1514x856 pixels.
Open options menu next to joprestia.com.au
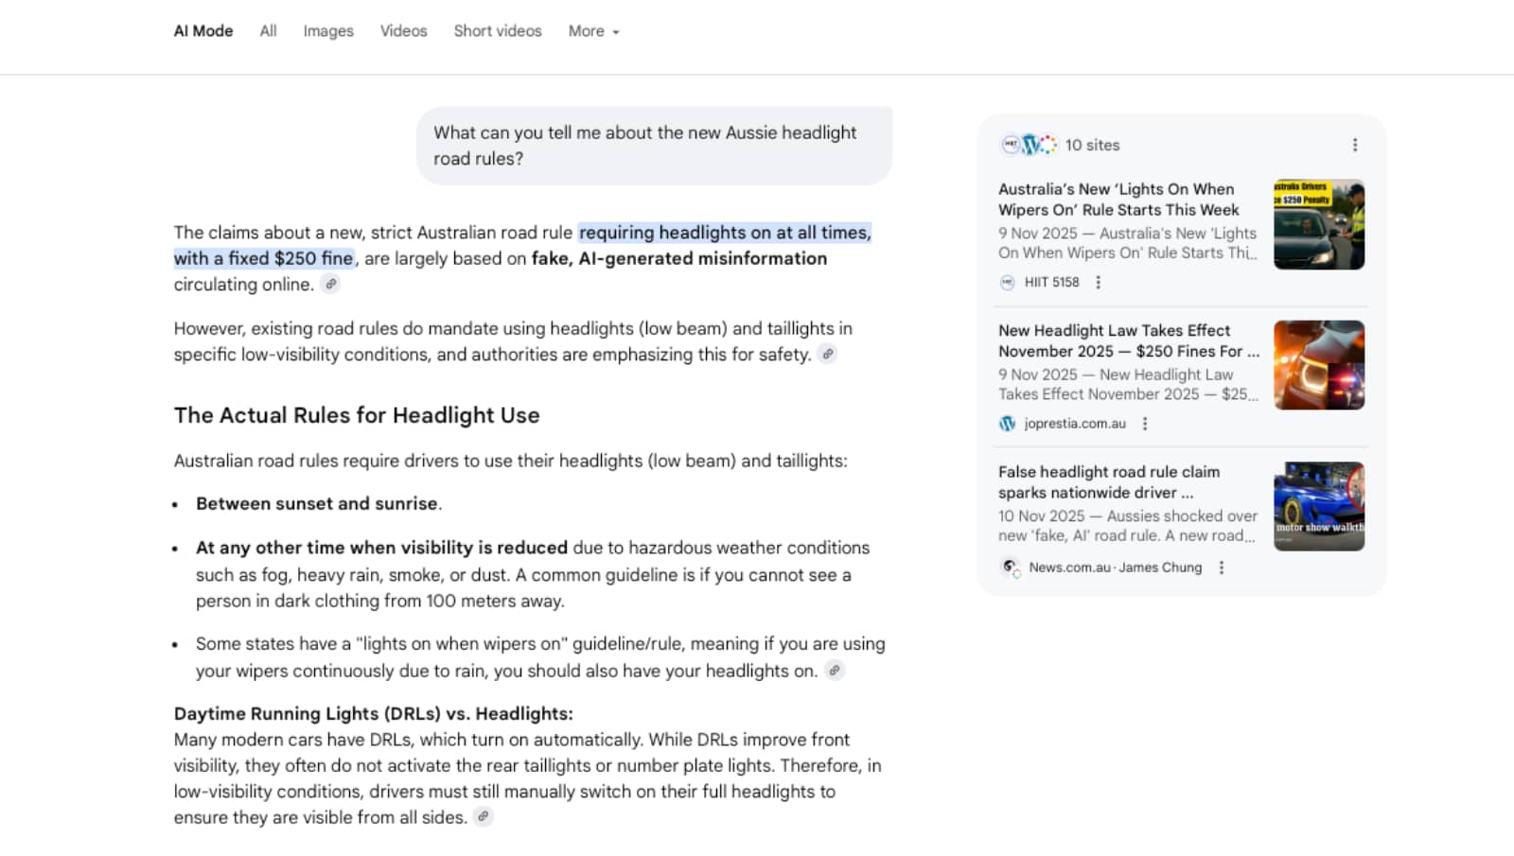coord(1145,424)
